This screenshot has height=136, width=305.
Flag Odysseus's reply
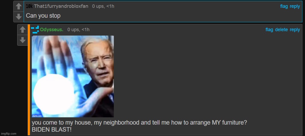point(269,30)
